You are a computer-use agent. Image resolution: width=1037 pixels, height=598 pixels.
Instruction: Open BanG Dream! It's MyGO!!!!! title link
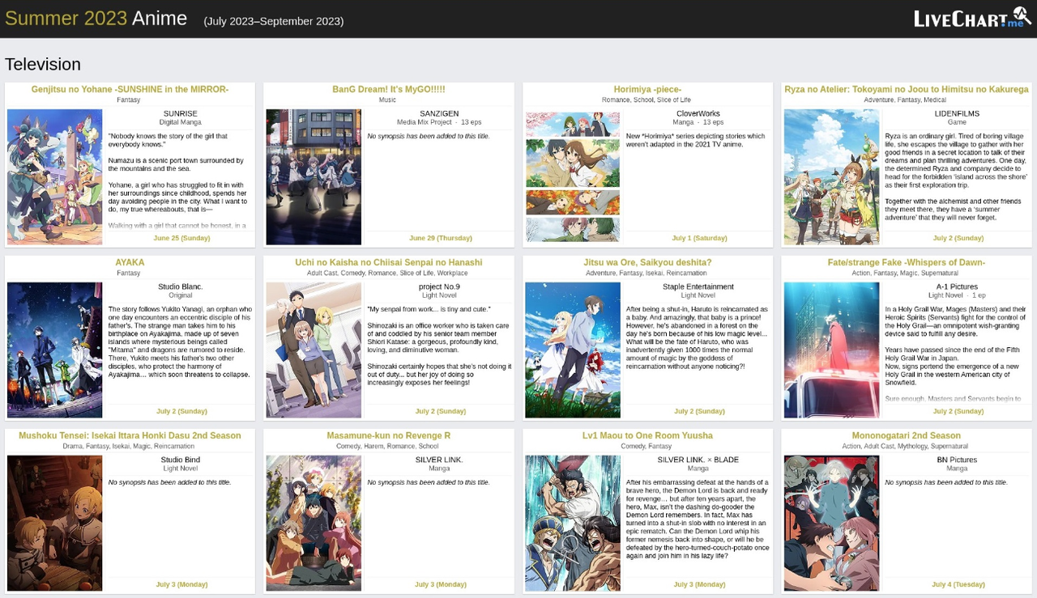(x=389, y=90)
